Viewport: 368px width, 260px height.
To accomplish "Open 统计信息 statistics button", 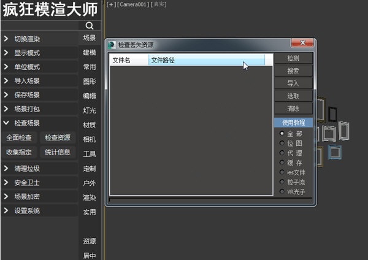I will click(x=58, y=152).
